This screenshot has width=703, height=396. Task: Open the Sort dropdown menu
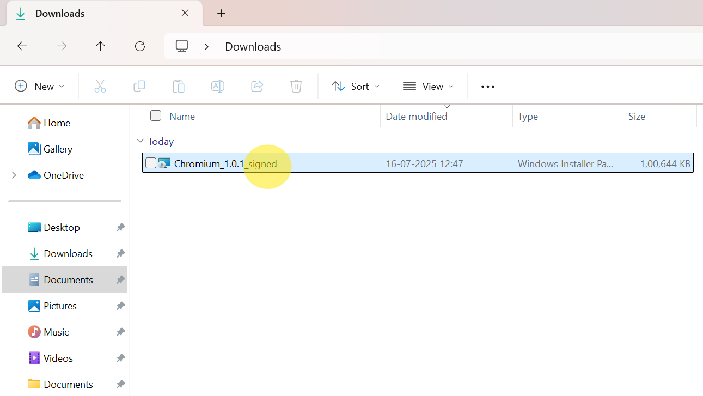[356, 86]
